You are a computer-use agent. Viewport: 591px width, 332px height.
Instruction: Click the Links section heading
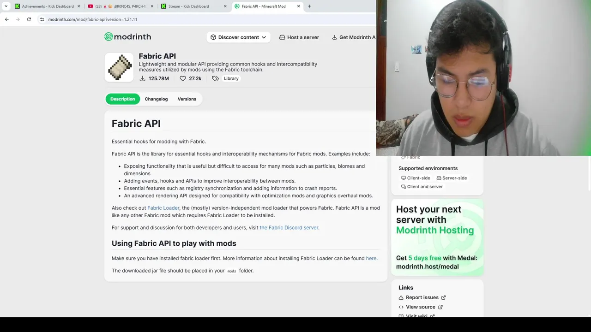coord(406,288)
